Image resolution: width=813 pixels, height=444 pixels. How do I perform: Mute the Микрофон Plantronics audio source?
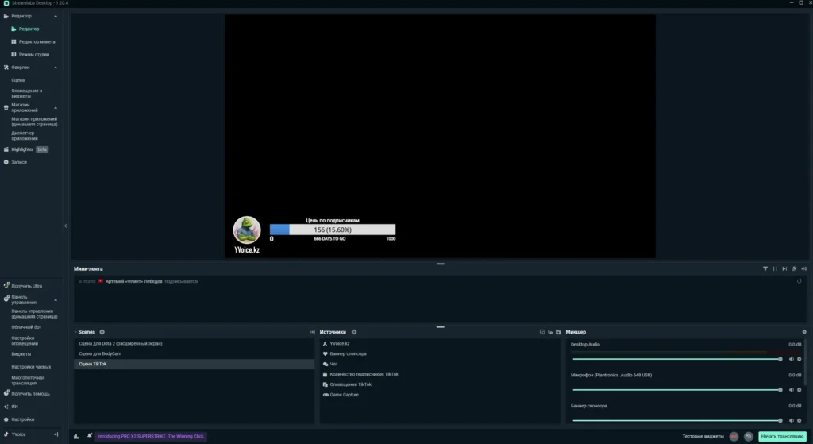[791, 390]
